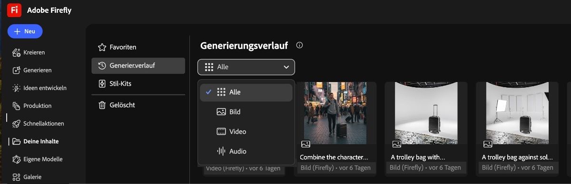This screenshot has width=571, height=184.
Task: Select the Generier.verlauf tab
Action: click(x=138, y=65)
